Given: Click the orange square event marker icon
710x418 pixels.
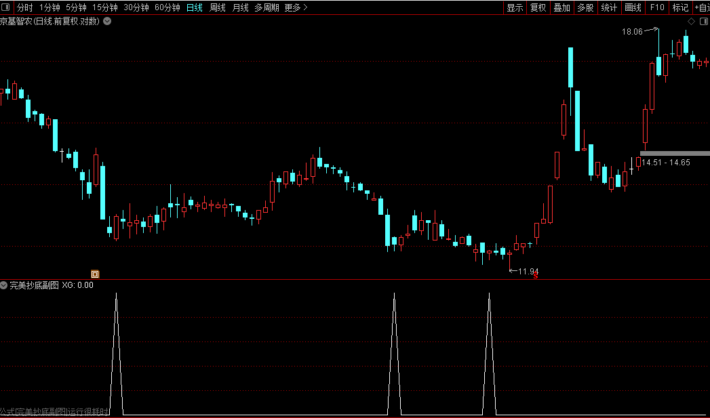Looking at the screenshot, I should coord(95,274).
